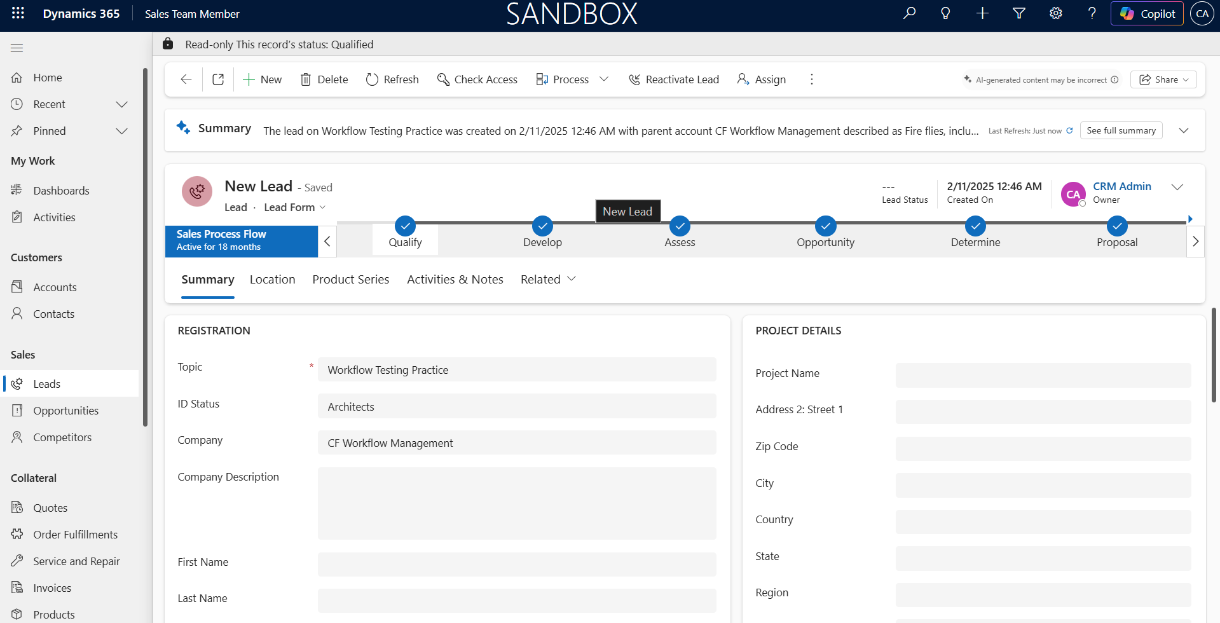Advance process stages with right chevron
Image resolution: width=1220 pixels, height=623 pixels.
point(1195,242)
